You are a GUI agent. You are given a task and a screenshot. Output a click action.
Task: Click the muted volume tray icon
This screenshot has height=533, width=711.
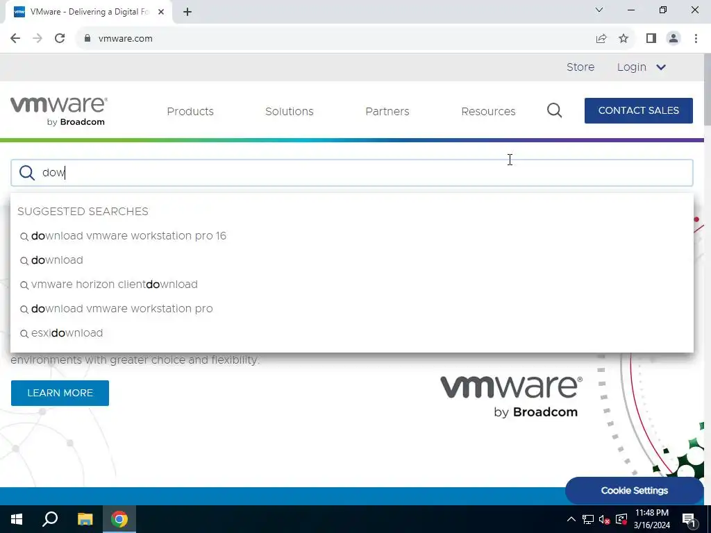[x=604, y=519]
